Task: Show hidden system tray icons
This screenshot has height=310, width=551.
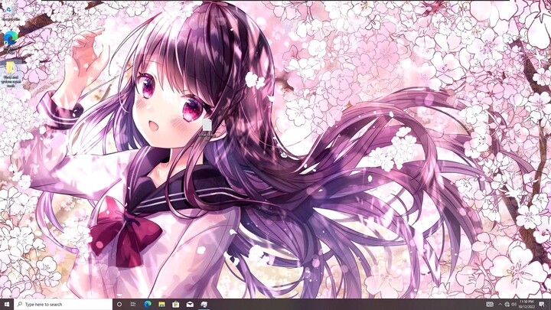Action: [x=500, y=305]
